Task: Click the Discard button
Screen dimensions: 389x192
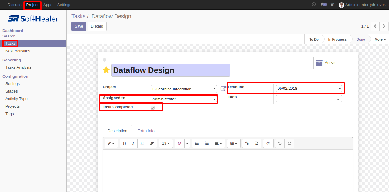Action: pos(97,26)
